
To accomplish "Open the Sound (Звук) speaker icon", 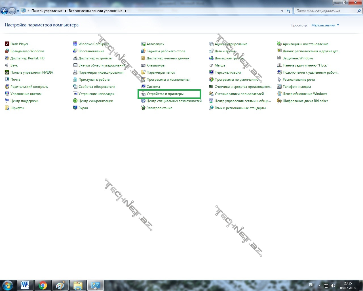I will [7, 65].
